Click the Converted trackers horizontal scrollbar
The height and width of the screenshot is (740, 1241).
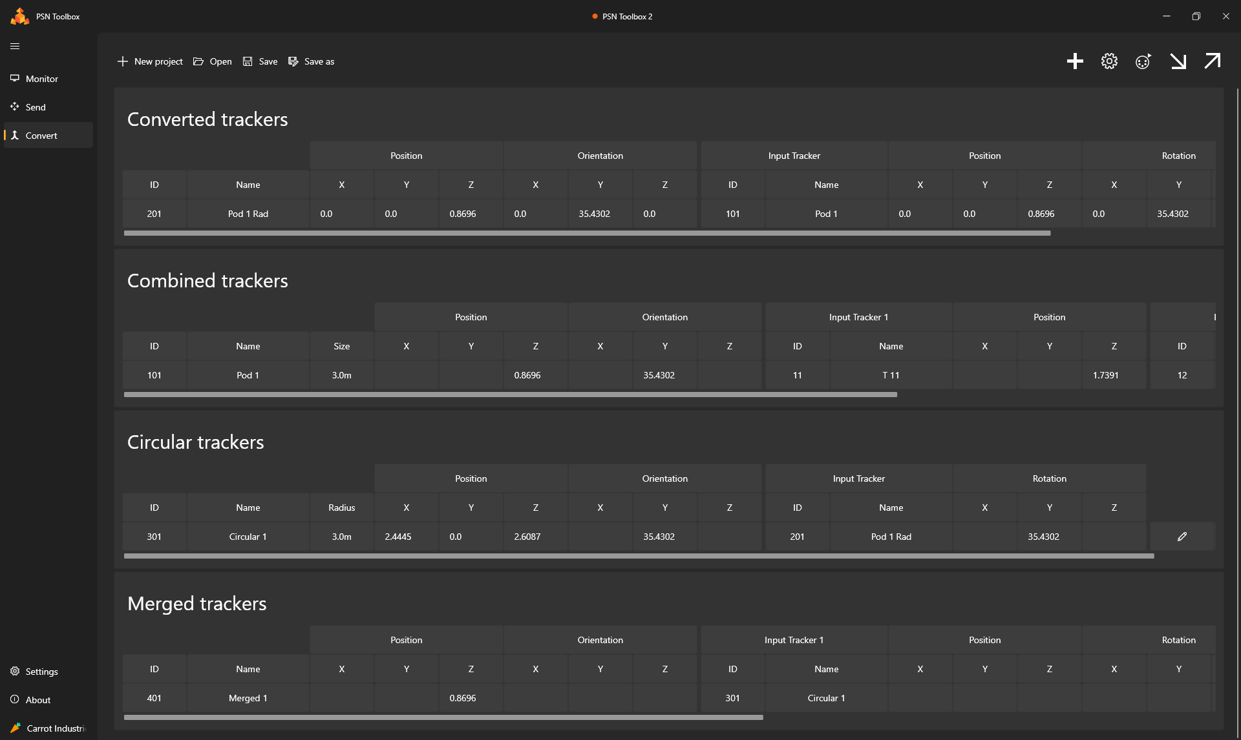pyautogui.click(x=587, y=233)
